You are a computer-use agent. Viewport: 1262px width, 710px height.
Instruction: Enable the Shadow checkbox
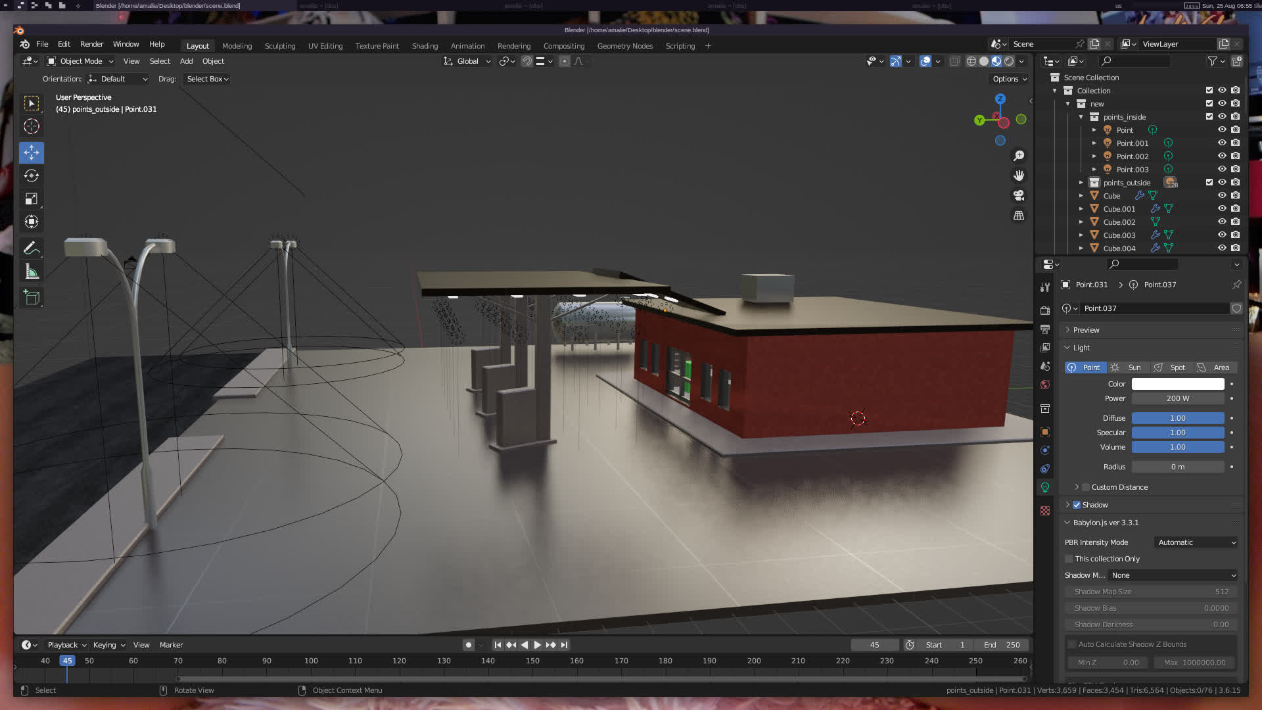(1077, 505)
